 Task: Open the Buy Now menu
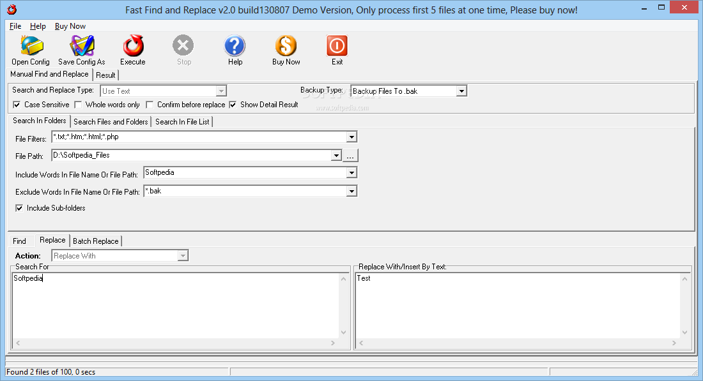point(70,26)
